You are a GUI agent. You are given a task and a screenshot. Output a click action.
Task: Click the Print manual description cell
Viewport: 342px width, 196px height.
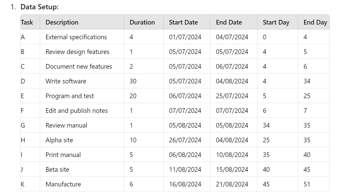tap(63, 155)
